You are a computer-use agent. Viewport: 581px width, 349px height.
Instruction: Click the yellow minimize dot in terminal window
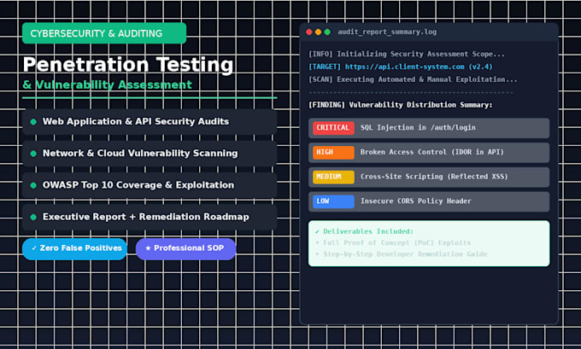tap(318, 32)
